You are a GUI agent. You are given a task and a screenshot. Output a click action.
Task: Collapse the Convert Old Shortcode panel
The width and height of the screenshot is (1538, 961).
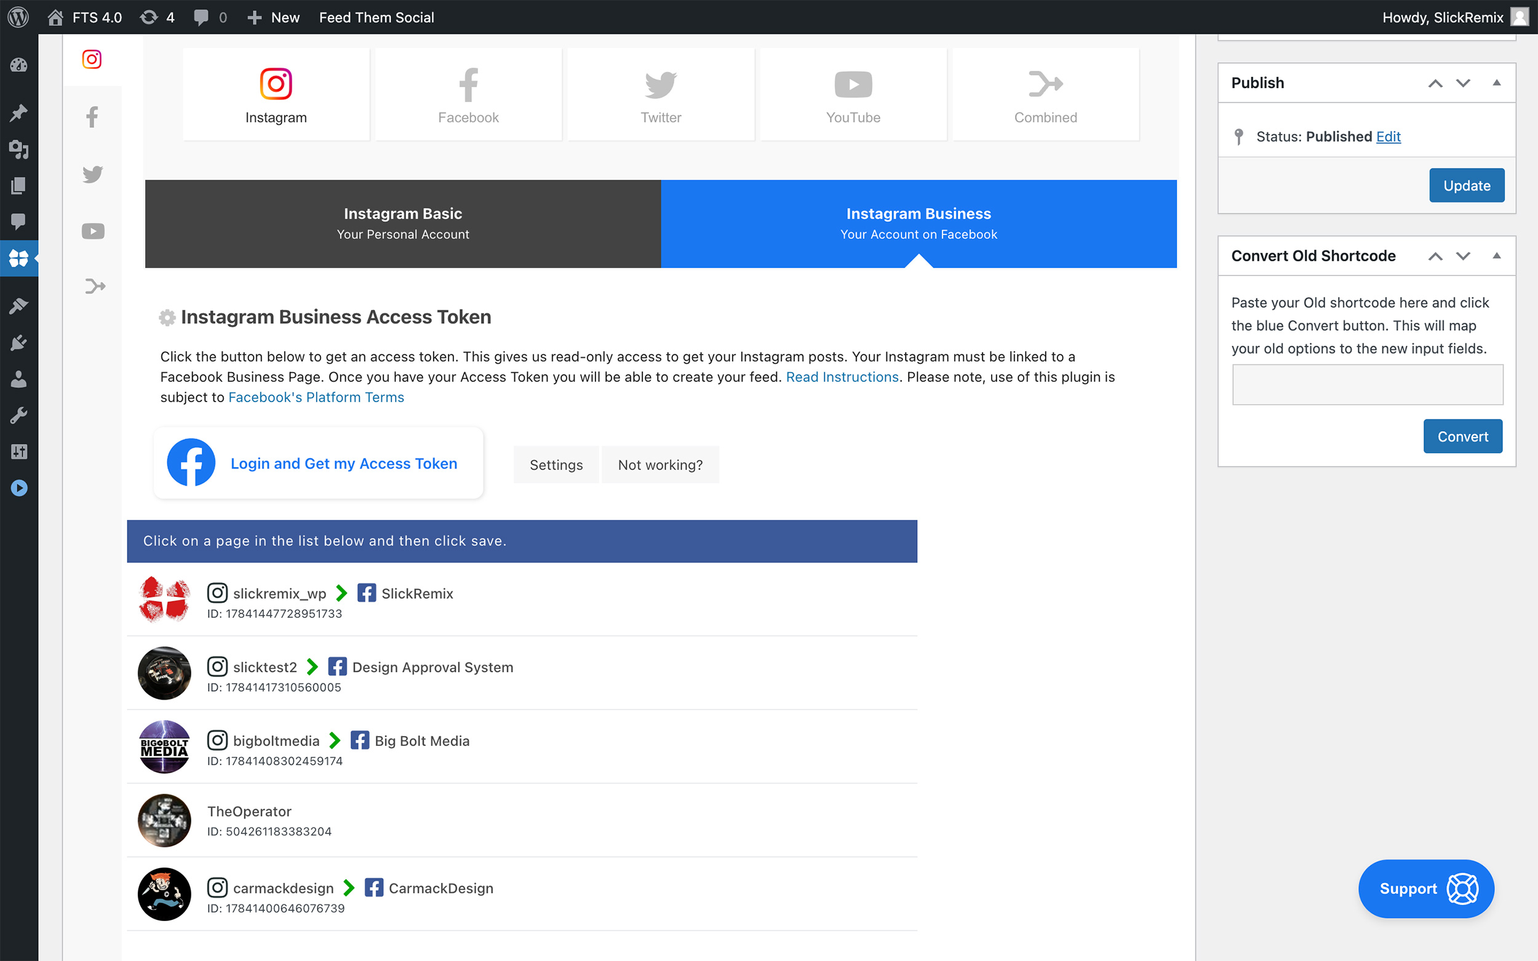point(1497,256)
